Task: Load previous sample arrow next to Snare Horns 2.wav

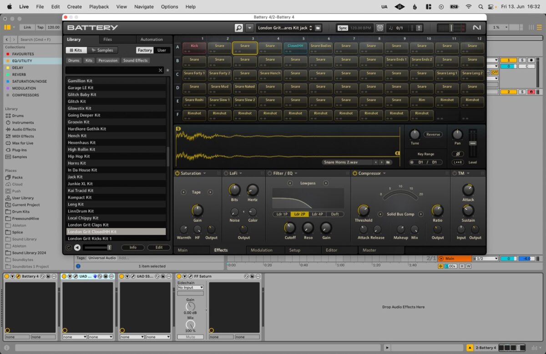Action: click(376, 162)
